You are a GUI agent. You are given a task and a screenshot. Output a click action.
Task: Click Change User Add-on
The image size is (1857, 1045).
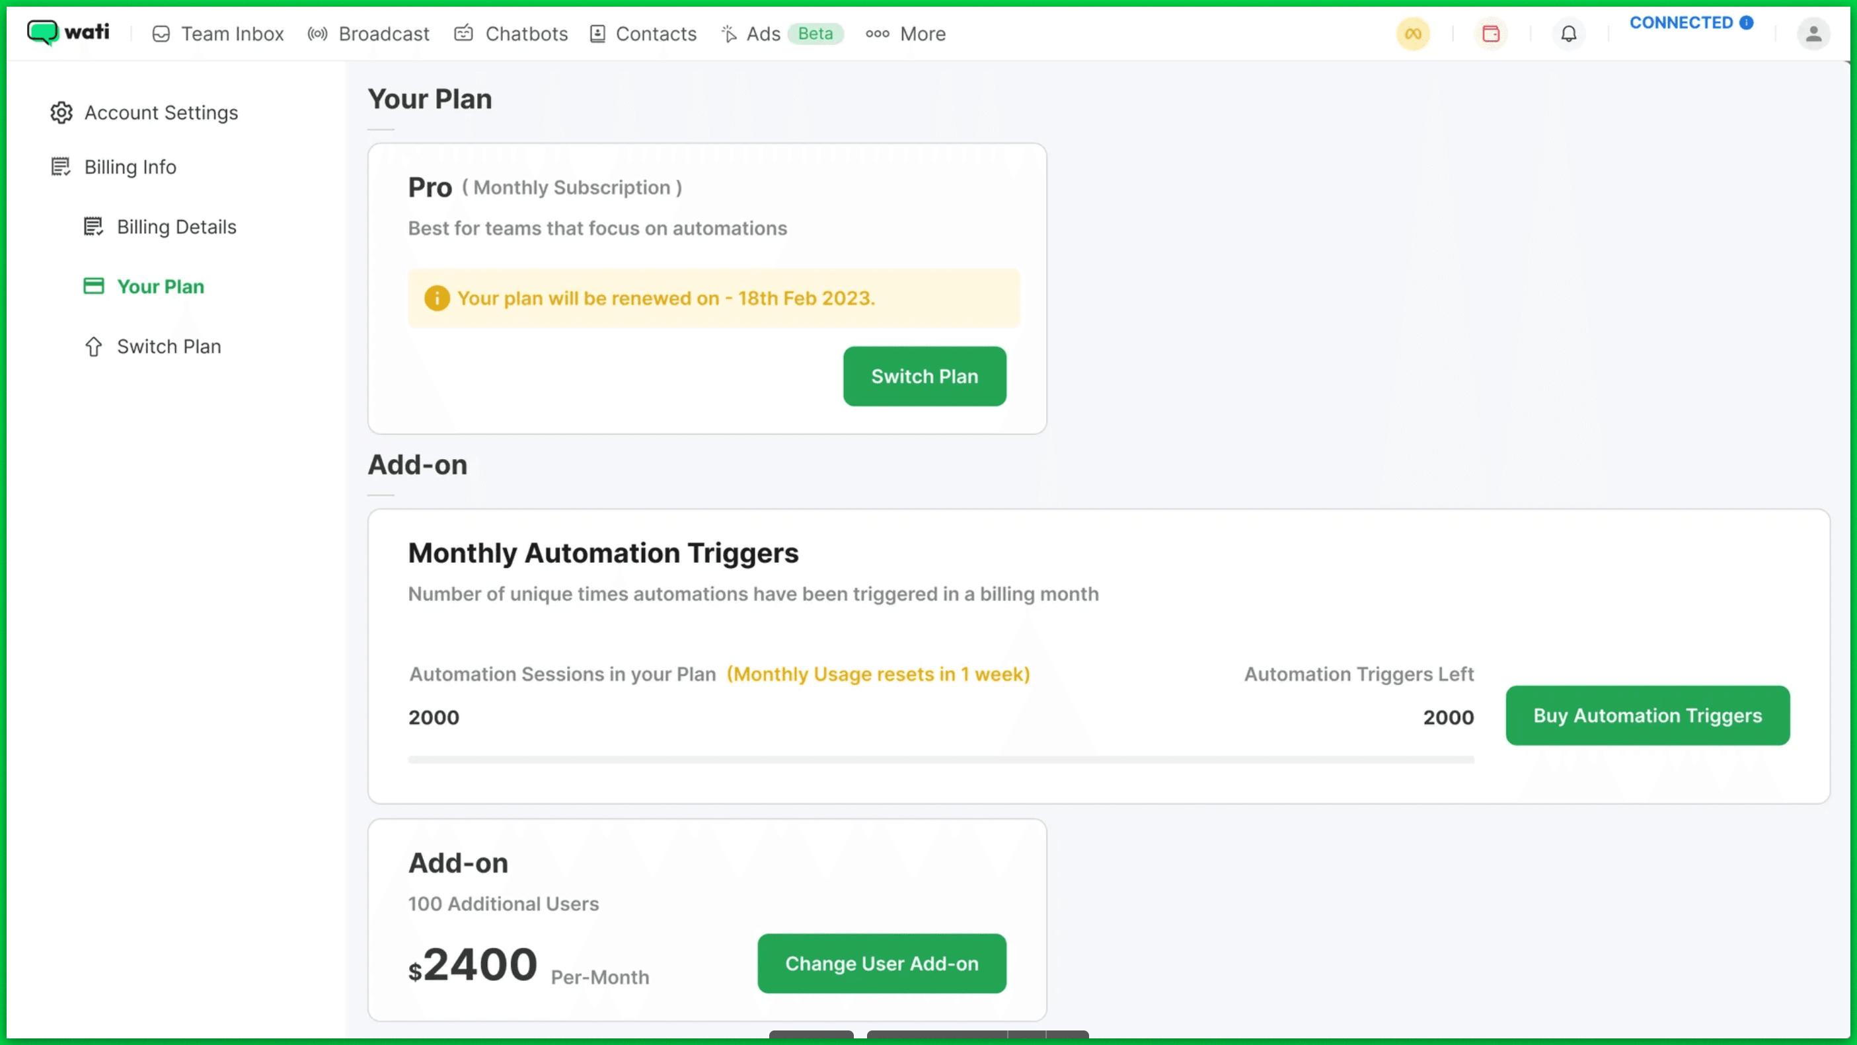click(x=882, y=964)
